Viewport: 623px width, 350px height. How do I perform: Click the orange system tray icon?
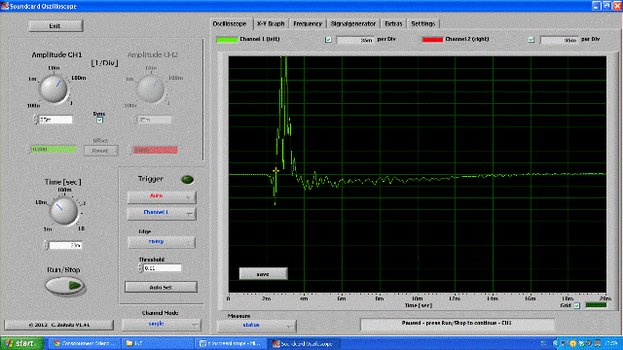[572, 343]
